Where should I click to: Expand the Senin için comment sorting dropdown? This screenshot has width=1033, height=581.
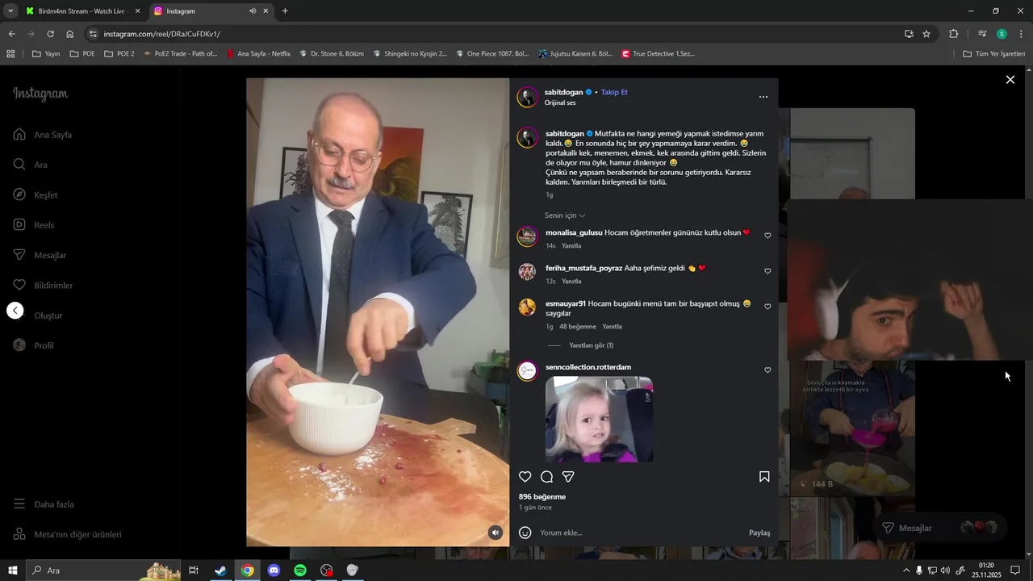pyautogui.click(x=564, y=215)
